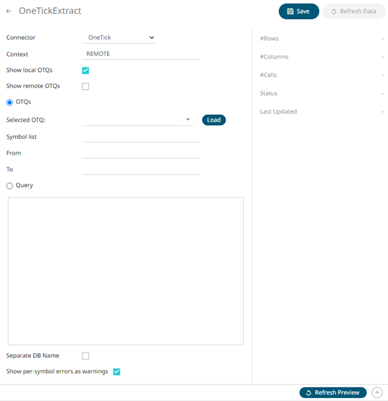
Task: Click inside the large query text area
Action: click(x=125, y=271)
